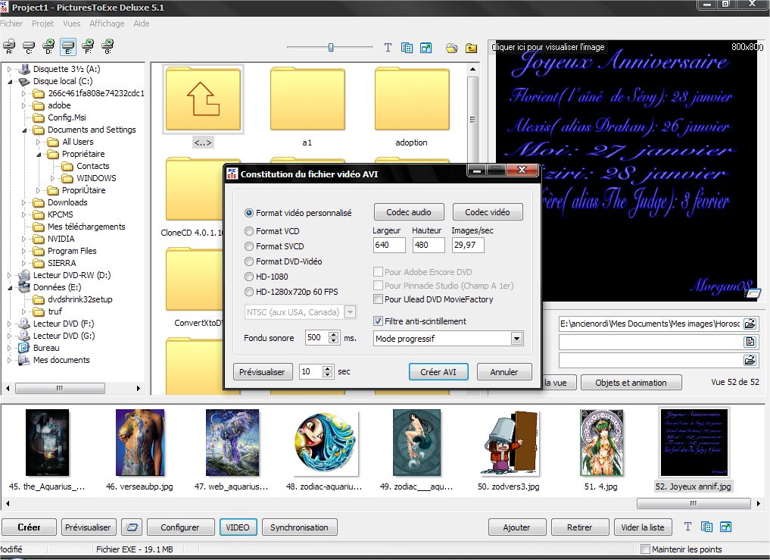Click the thumbnail size slider handle
This screenshot has height=560, width=770.
331,48
